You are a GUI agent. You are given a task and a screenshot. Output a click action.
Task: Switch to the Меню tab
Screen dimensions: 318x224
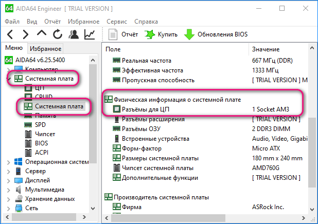coord(14,48)
